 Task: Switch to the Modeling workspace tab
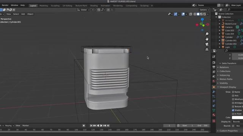click(44, 6)
